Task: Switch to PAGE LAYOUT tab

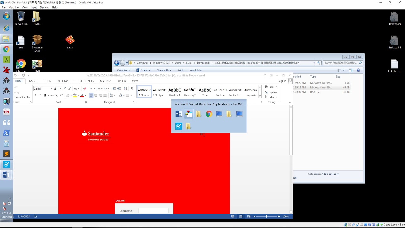Action: coord(65,81)
